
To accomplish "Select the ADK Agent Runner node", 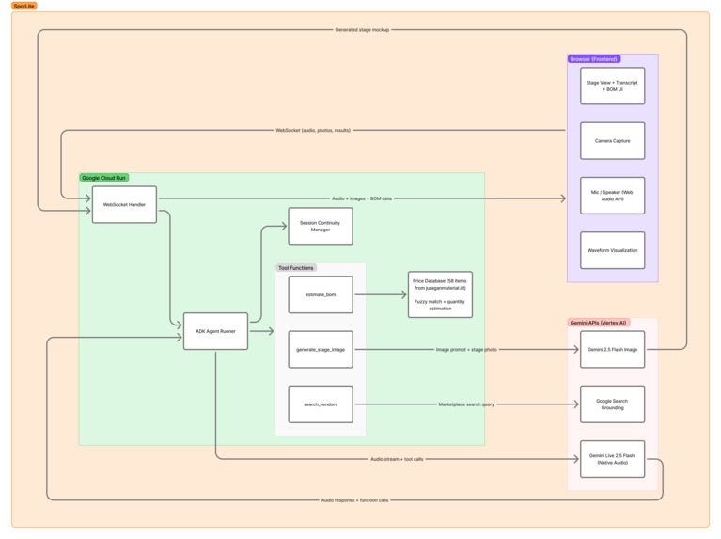I will 215,331.
